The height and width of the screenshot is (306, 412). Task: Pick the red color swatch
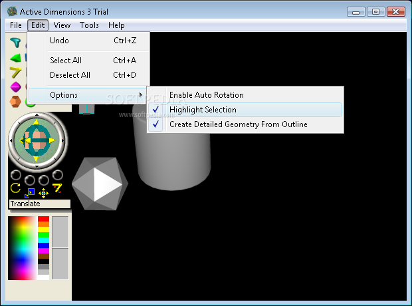44,219
